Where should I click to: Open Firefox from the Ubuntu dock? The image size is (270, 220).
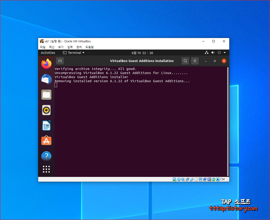click(46, 64)
